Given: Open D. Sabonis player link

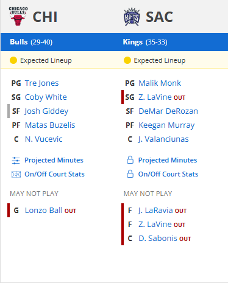Looking at the screenshot, I should click(x=158, y=239).
